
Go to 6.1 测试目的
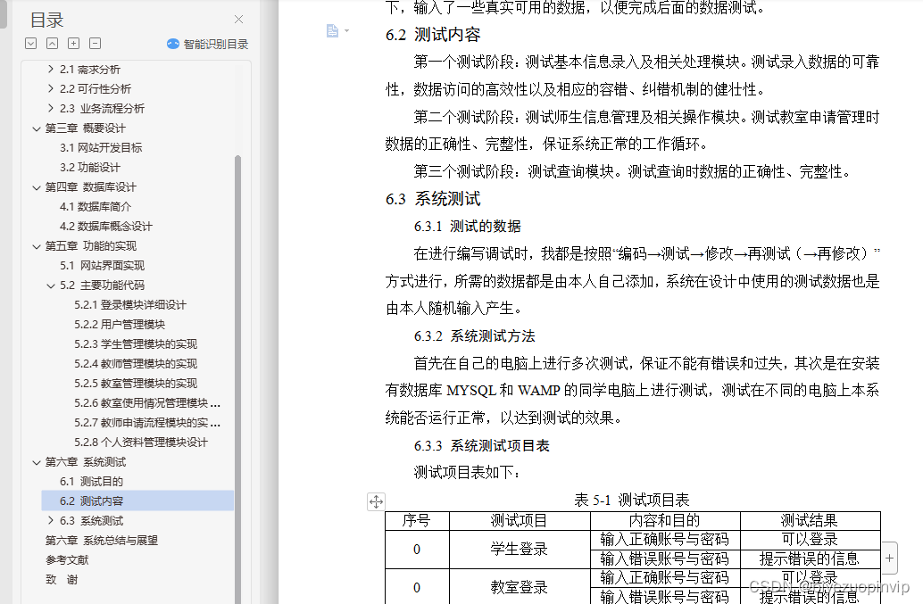[x=91, y=482]
